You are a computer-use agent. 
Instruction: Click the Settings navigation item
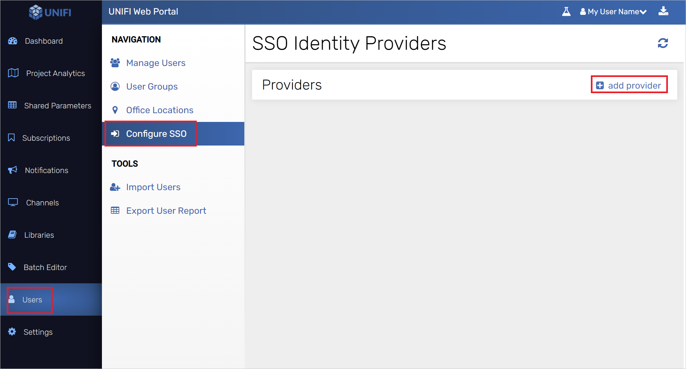38,332
